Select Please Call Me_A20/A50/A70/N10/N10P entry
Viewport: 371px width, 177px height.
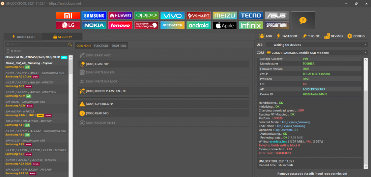pyautogui.click(x=36, y=57)
